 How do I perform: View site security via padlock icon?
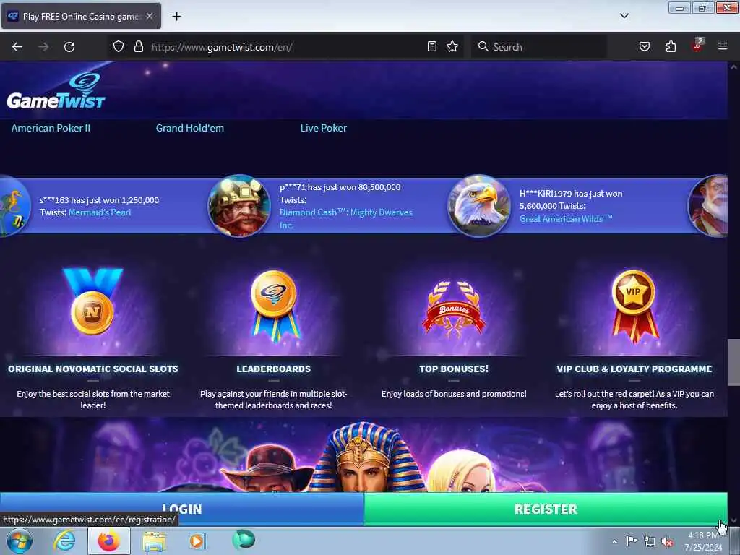click(138, 46)
